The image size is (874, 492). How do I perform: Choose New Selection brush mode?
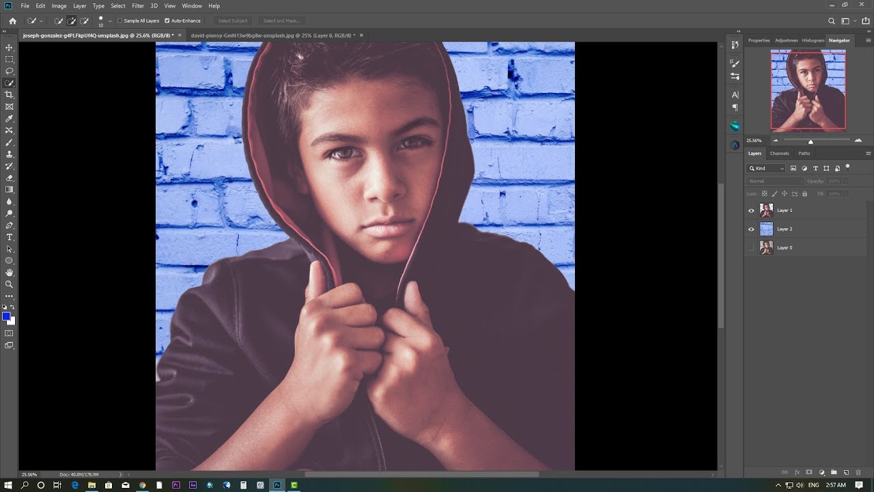59,21
